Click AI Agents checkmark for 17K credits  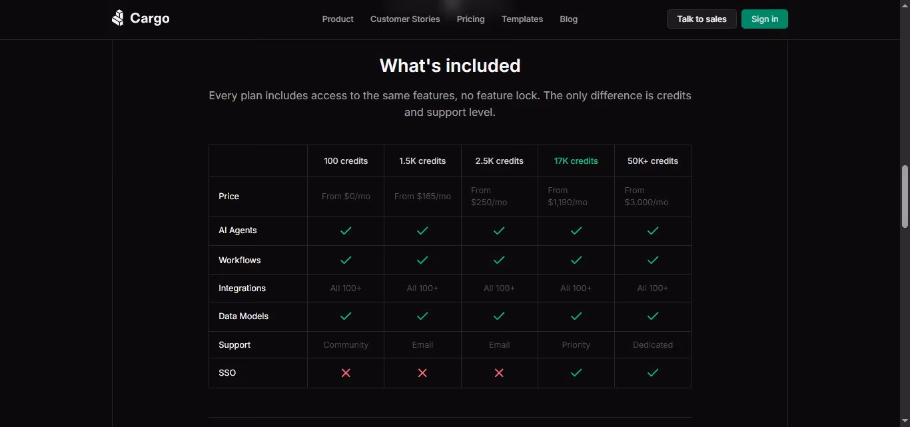coord(576,230)
